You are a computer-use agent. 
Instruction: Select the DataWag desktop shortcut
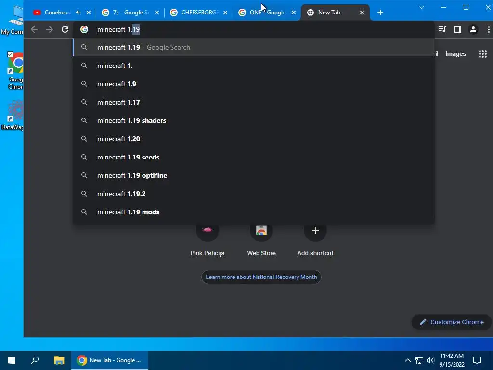(x=13, y=115)
